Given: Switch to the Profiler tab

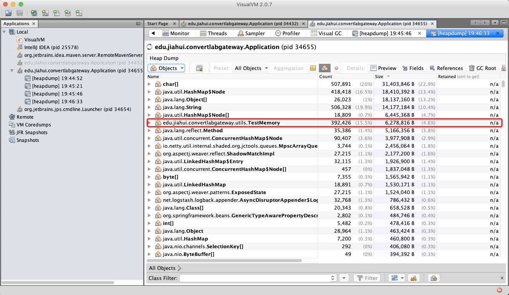Looking at the screenshot, I should [x=288, y=33].
